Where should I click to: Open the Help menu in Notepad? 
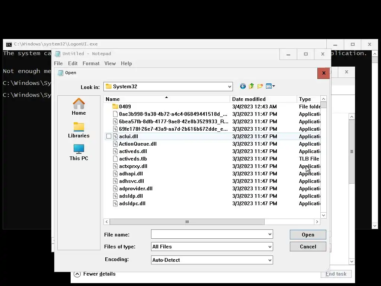coord(127,63)
